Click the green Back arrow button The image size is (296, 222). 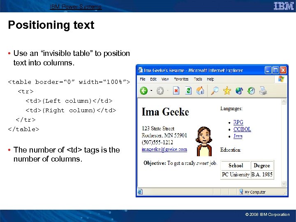(x=144, y=91)
